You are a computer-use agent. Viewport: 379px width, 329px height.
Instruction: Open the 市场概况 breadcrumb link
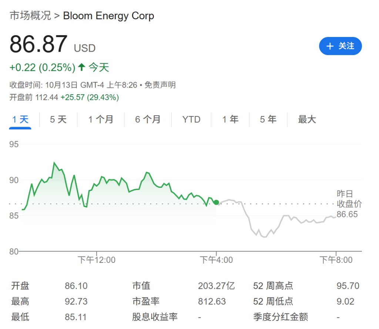(x=30, y=16)
